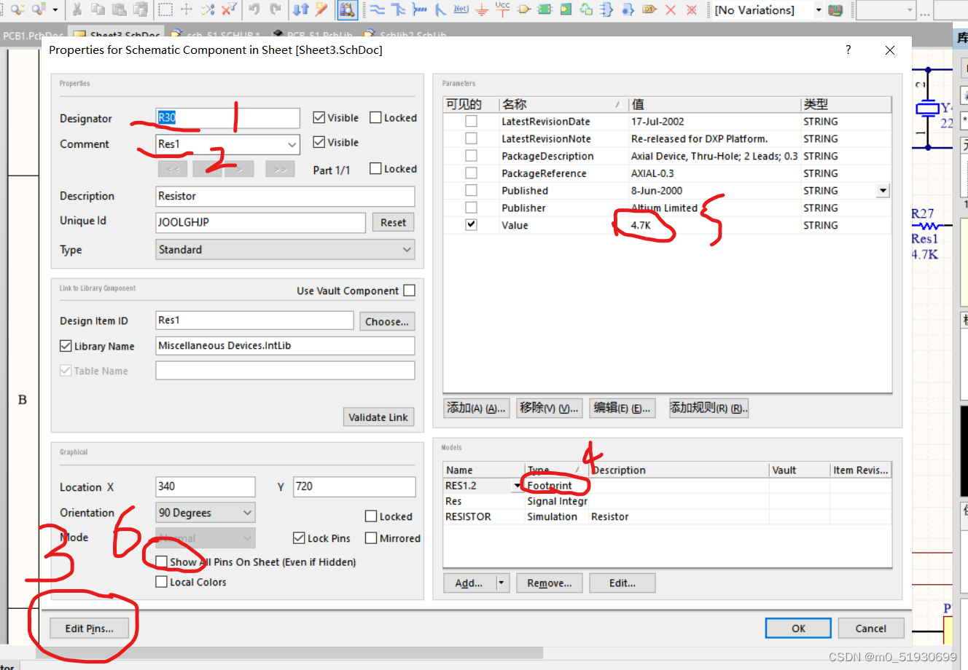
Task: Toggle Designator Locked checkbox
Action: coord(375,117)
